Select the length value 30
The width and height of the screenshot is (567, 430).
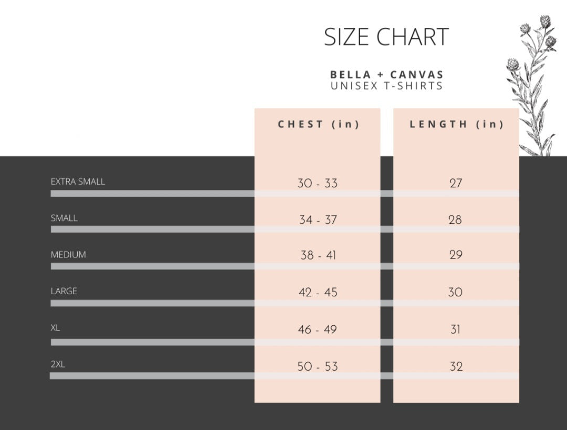pos(456,292)
